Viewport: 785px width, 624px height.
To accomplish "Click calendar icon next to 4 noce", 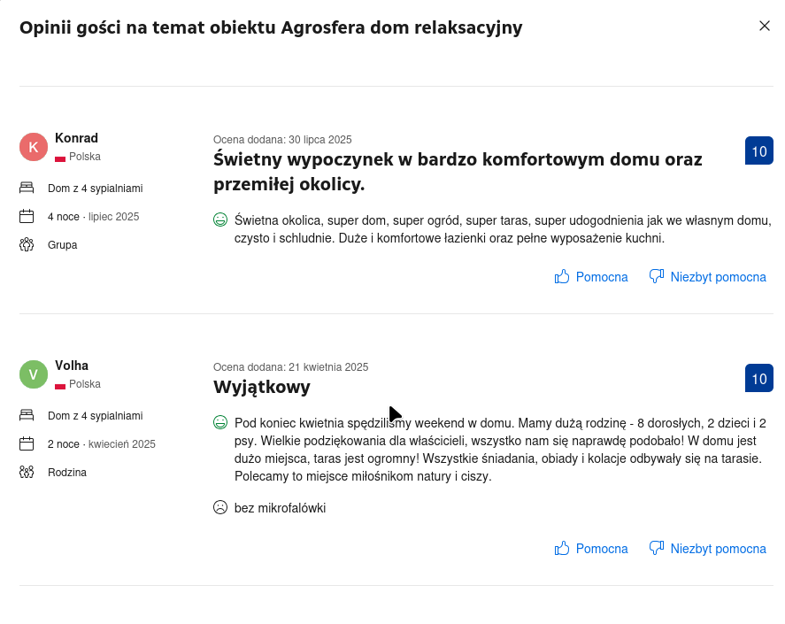I will (x=27, y=217).
